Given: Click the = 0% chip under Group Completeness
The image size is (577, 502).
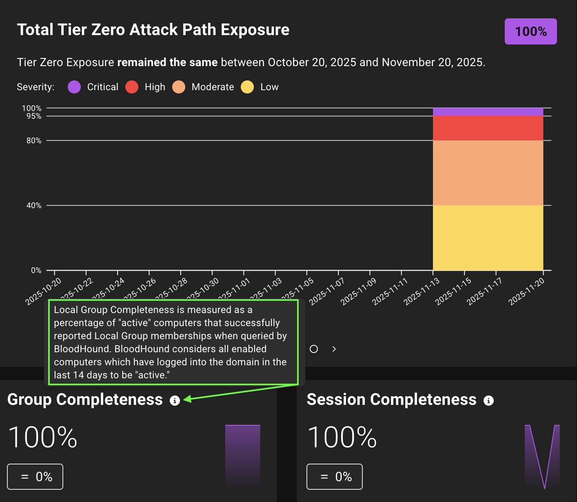Looking at the screenshot, I should pos(35,476).
